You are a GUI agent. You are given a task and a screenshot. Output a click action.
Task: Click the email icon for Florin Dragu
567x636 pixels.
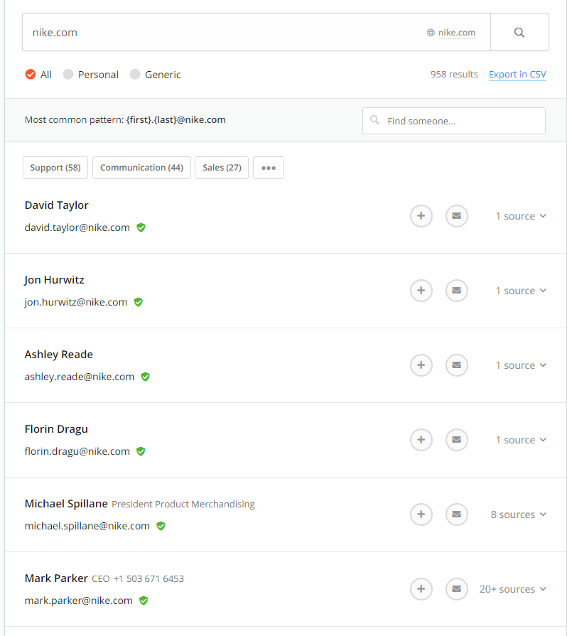[x=457, y=440]
